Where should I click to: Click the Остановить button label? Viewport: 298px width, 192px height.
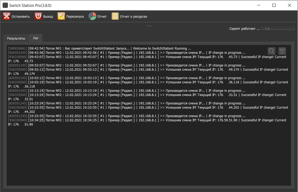tap(21, 17)
